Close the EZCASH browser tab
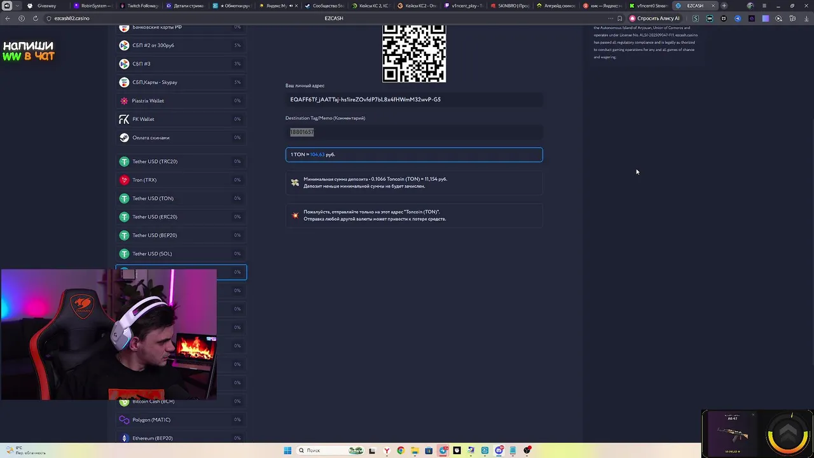 coord(713,6)
